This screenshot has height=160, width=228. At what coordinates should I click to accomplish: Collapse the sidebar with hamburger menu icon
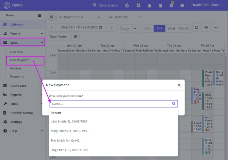(x=39, y=15)
